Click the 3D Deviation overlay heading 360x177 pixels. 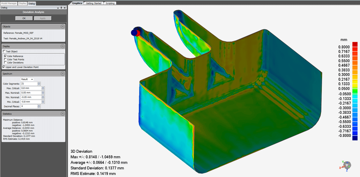[x=82, y=152]
